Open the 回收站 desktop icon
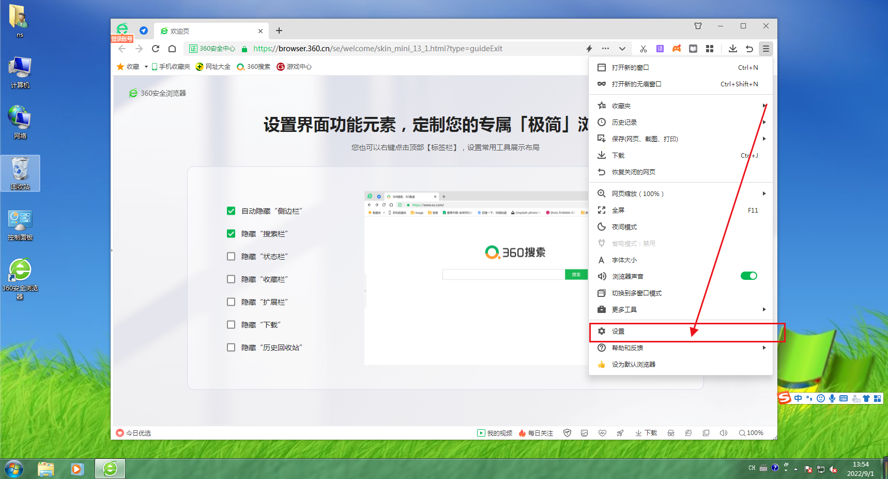 pyautogui.click(x=20, y=173)
